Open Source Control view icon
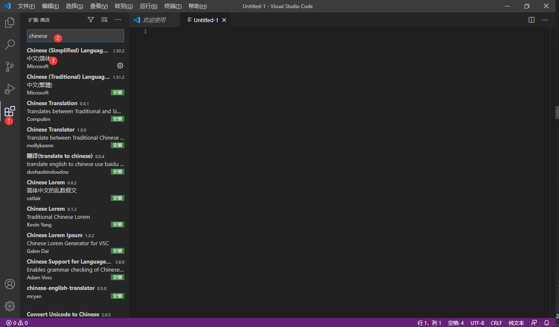559x327 pixels. click(x=10, y=67)
